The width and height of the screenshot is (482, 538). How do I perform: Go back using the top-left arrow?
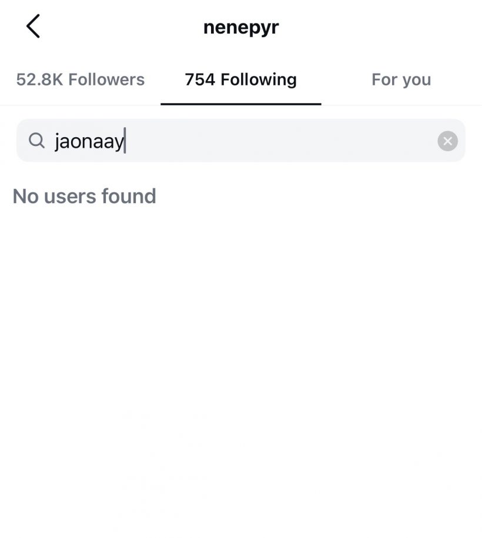coord(34,26)
